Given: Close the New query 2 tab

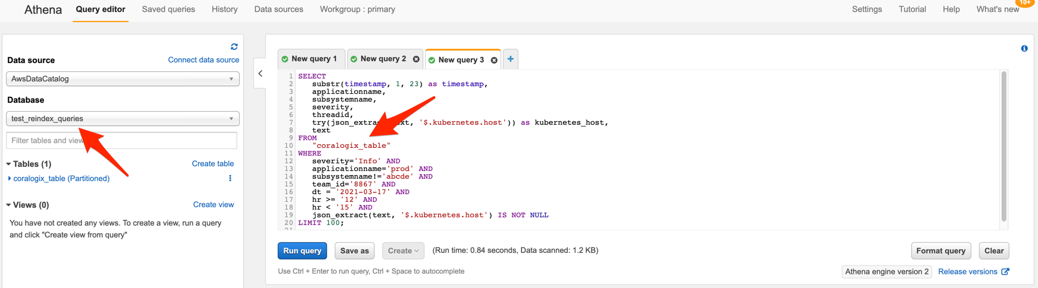Looking at the screenshot, I should pos(416,59).
